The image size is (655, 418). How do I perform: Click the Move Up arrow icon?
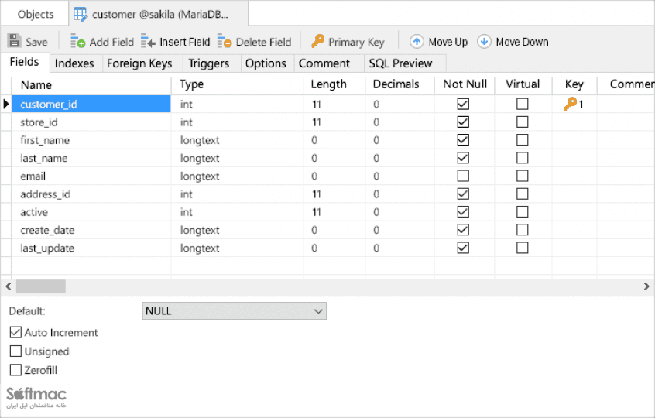[417, 41]
